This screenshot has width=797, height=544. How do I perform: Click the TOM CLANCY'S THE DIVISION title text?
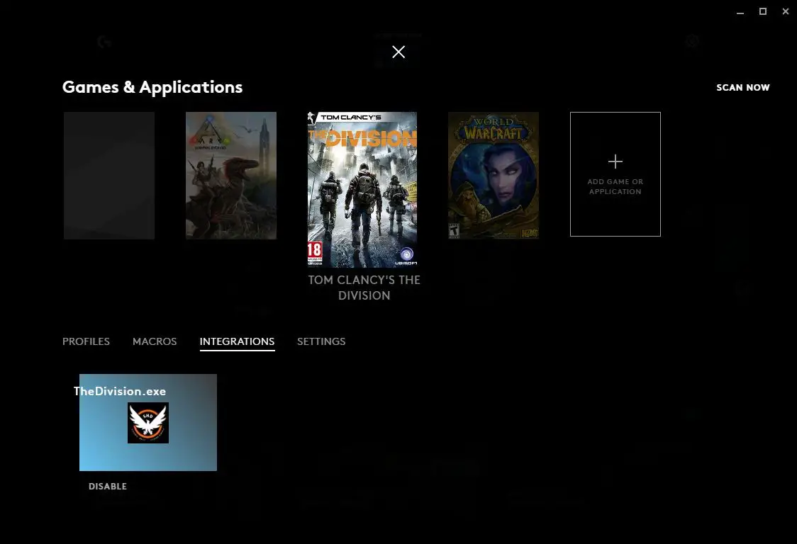364,288
